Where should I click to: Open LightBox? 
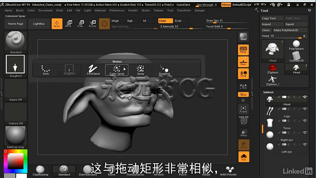click(39, 24)
